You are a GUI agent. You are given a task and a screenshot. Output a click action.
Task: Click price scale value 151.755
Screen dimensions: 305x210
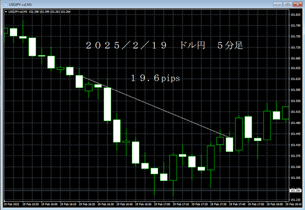click(296, 36)
